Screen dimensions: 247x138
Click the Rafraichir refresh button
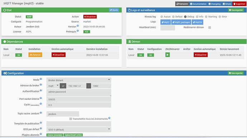(182, 4)
